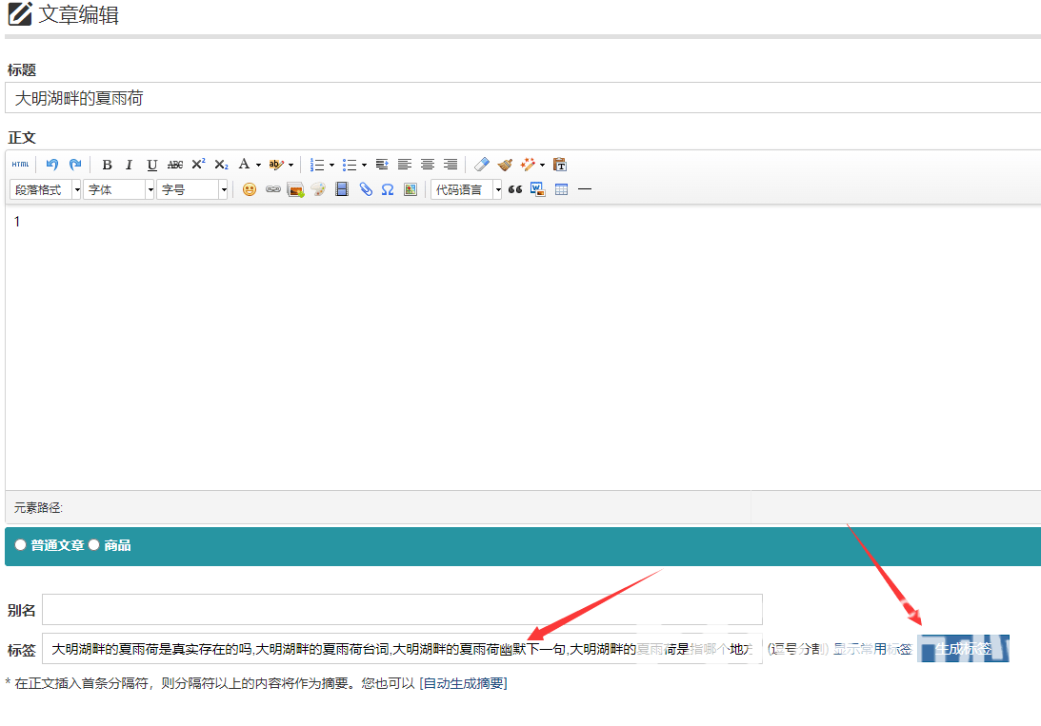This screenshot has width=1041, height=726.
Task: Click the auto-typeset magic wand
Action: [x=529, y=165]
